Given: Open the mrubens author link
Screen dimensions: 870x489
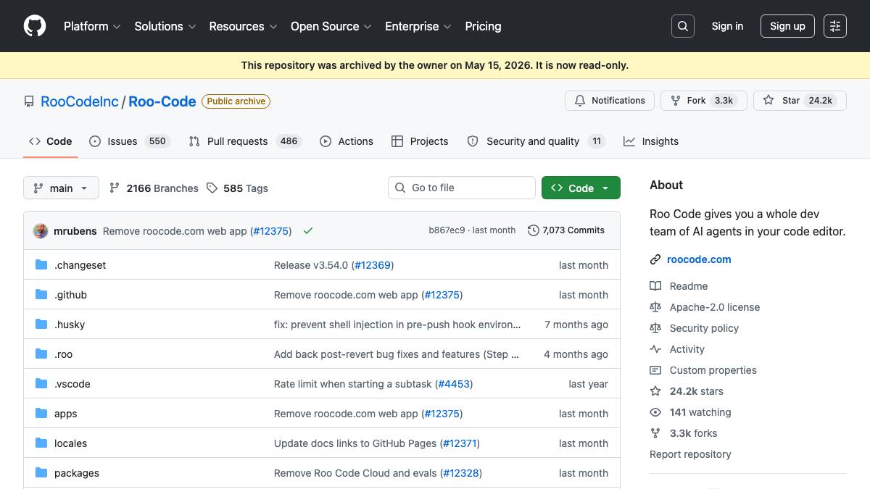Looking at the screenshot, I should pyautogui.click(x=75, y=231).
